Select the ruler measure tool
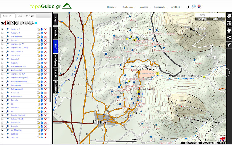Screen dimensions: 232x145 click(x=229, y=16)
